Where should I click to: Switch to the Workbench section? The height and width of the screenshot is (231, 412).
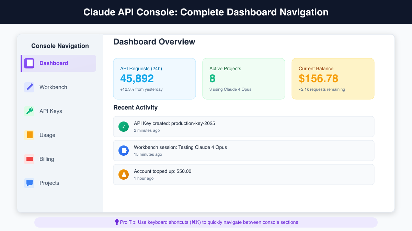pos(54,87)
